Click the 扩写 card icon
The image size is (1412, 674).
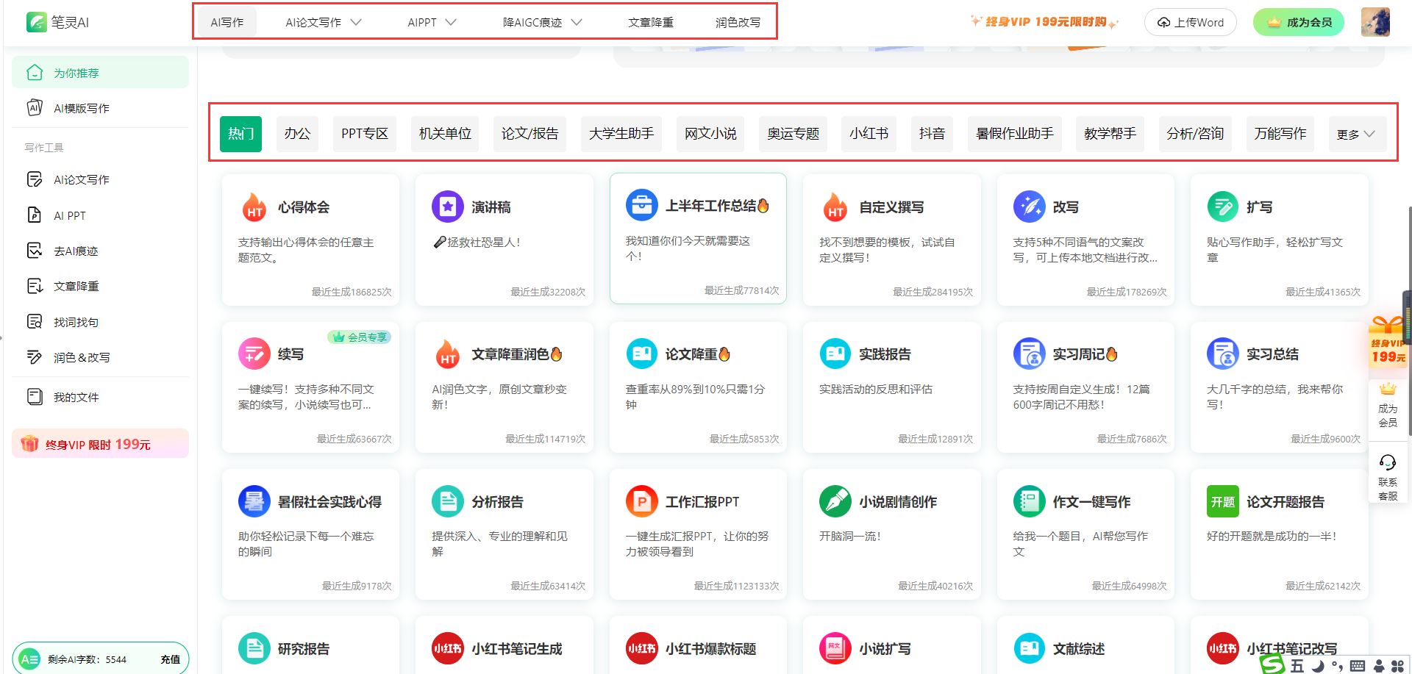tap(1222, 207)
